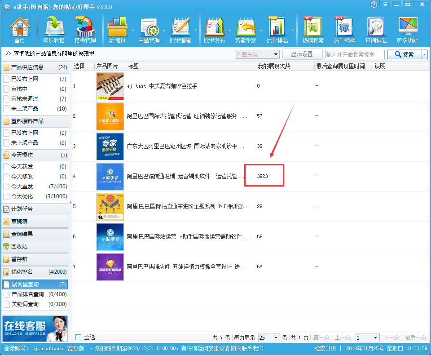Image resolution: width=431 pixels, height=355 pixels.
Task: Expand the 数据包 toolbar dropdown arrow
Action: pos(132,30)
